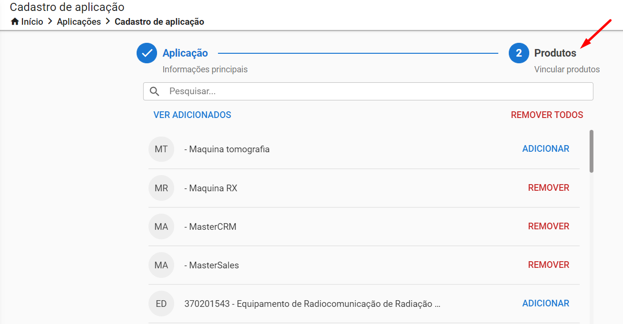
Task: Remove MasterSales product
Action: tap(549, 265)
